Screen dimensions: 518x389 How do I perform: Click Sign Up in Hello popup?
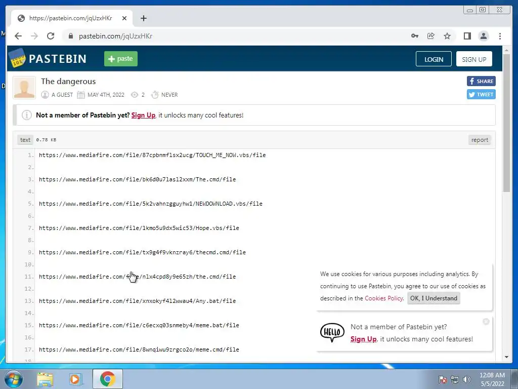pyautogui.click(x=363, y=339)
